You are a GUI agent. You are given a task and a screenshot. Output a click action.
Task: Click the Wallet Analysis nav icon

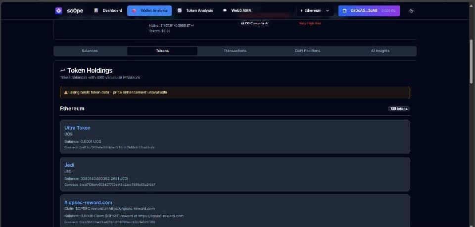(134, 10)
